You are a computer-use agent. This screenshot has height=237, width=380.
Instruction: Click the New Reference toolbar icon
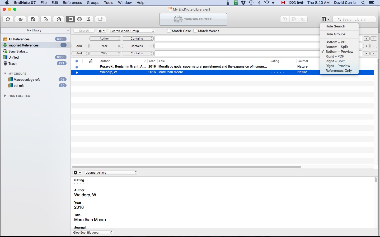click(x=101, y=19)
